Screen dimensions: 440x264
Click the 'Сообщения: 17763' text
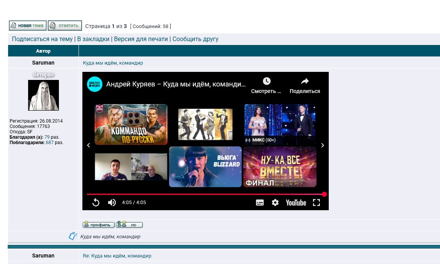(30, 126)
